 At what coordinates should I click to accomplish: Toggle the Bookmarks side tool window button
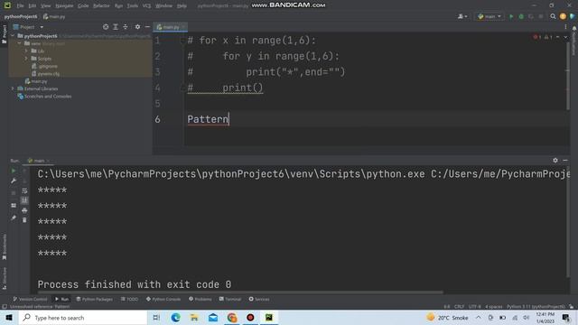(4, 246)
